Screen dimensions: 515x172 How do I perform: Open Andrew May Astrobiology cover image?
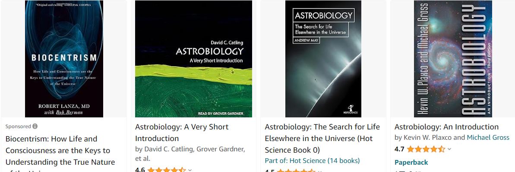(323, 59)
